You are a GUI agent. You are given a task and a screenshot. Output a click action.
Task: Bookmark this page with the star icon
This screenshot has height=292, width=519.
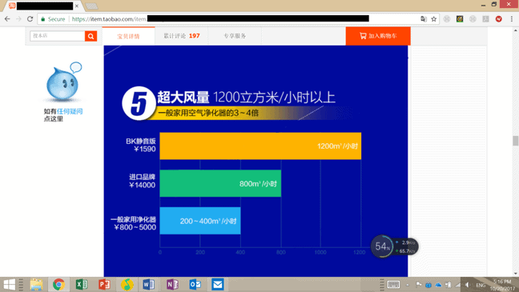433,19
